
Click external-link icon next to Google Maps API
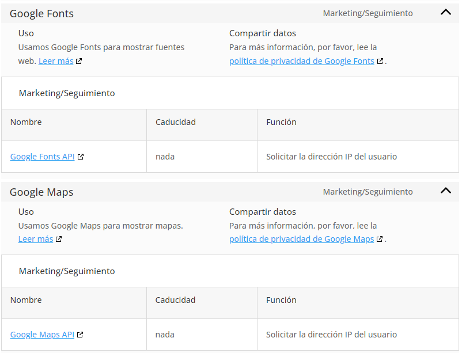point(80,335)
